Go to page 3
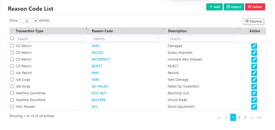This screenshot has width=275, height=130. [x=245, y=118]
